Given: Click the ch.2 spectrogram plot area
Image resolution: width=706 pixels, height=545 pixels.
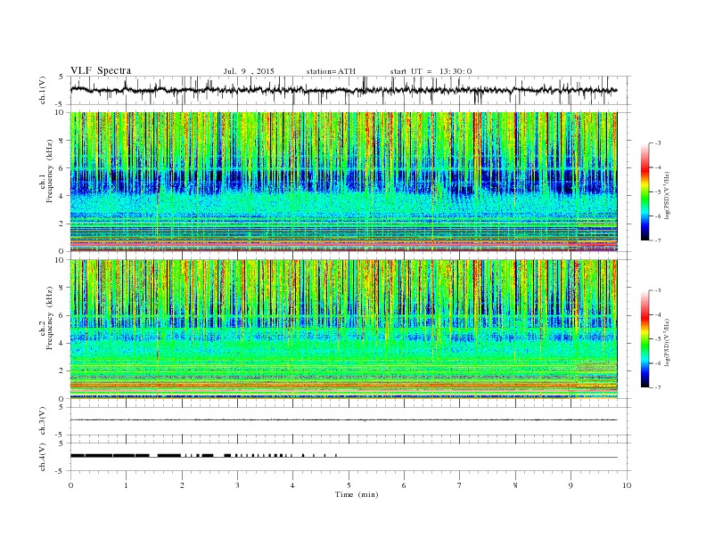Looking at the screenshot, I should (x=343, y=329).
